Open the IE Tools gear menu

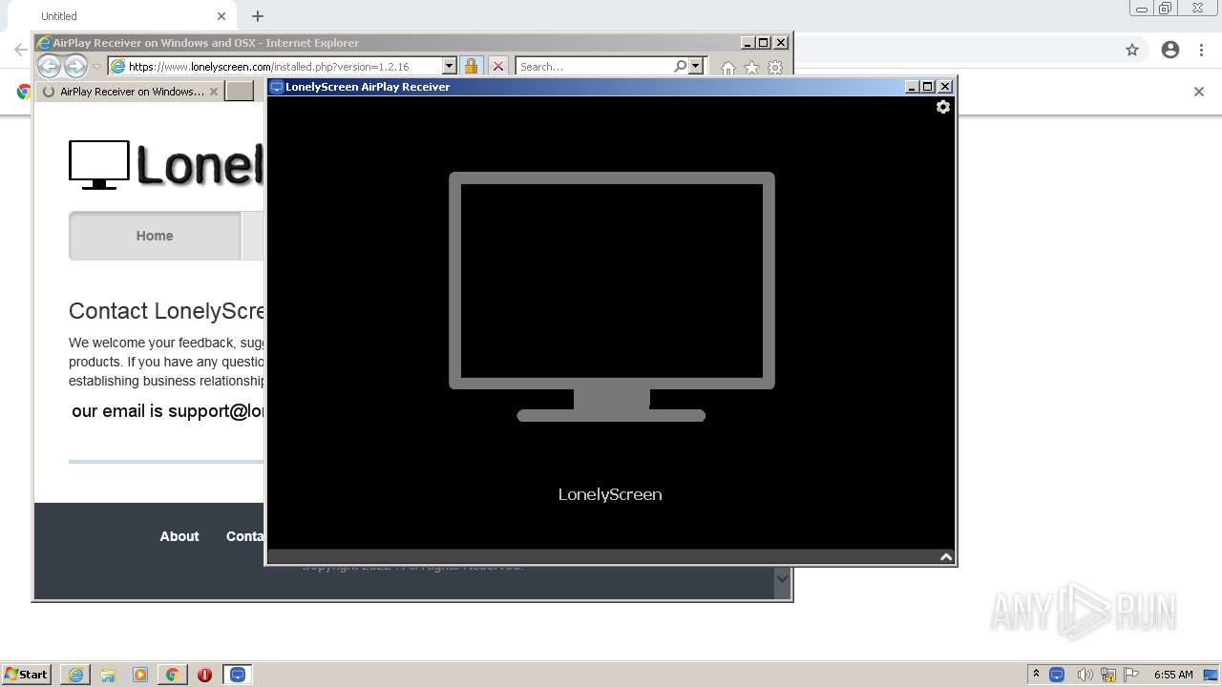(775, 68)
